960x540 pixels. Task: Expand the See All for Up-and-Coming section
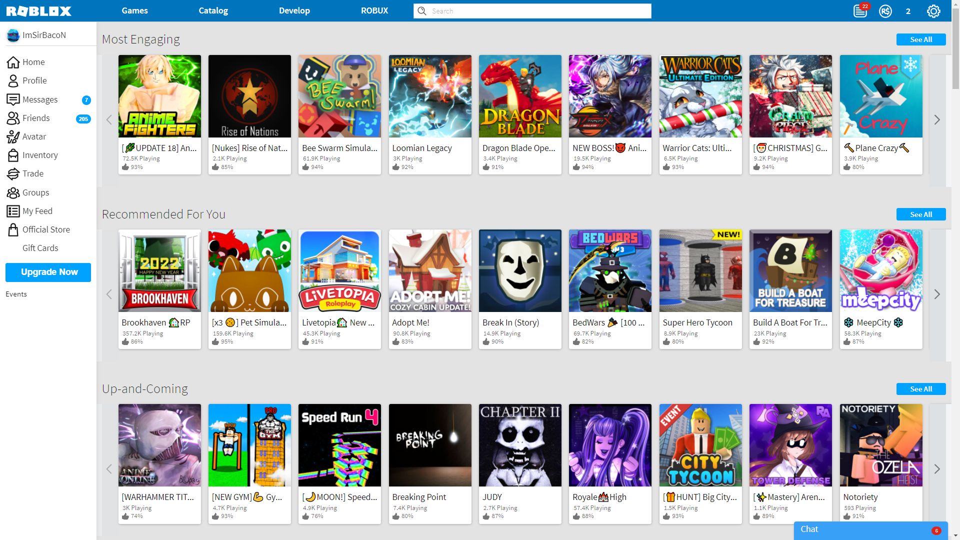921,389
